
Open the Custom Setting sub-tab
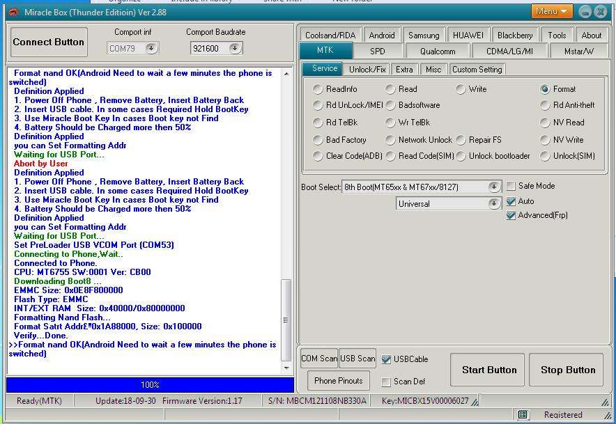coord(477,70)
